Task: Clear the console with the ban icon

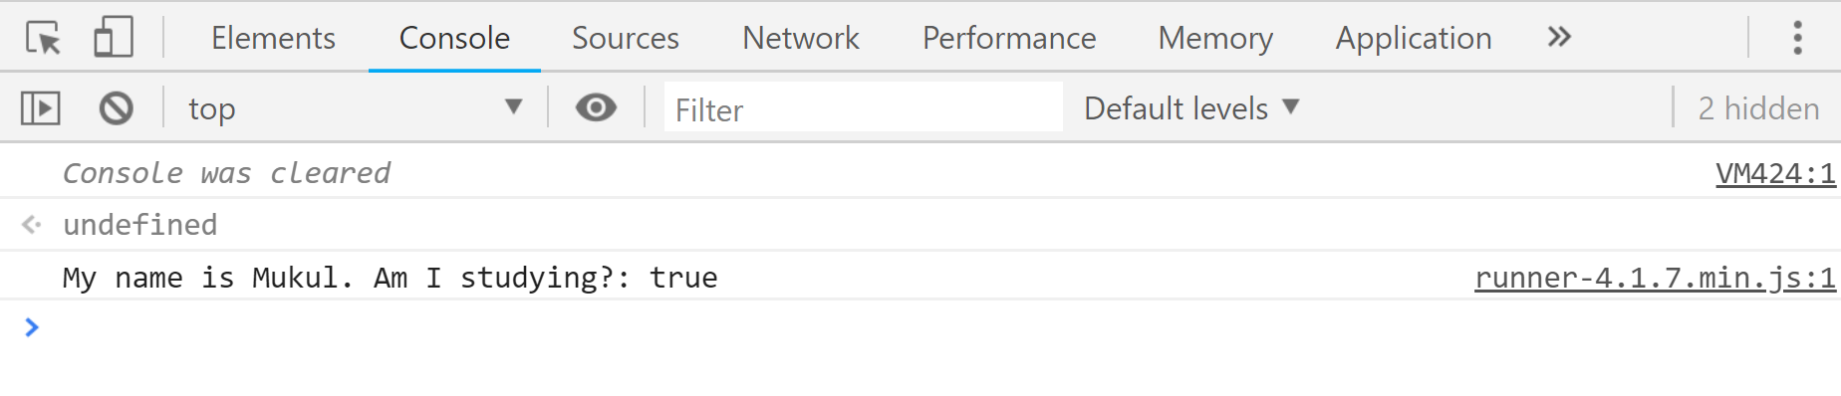Action: 117,107
